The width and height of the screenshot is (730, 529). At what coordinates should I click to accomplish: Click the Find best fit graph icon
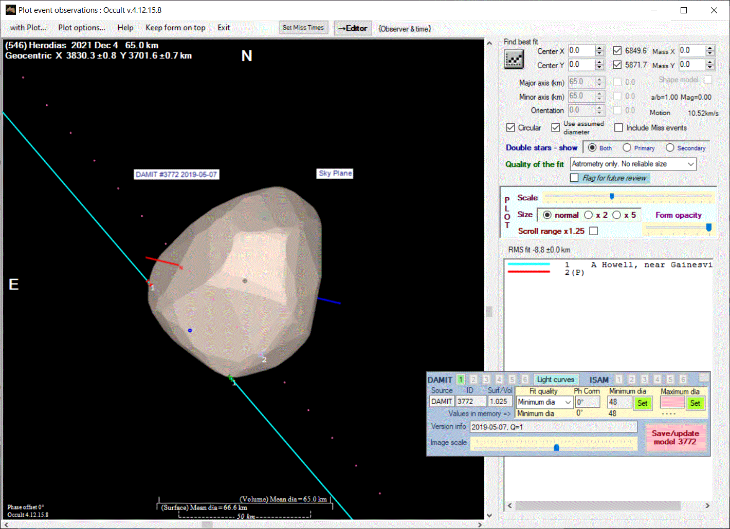[514, 60]
